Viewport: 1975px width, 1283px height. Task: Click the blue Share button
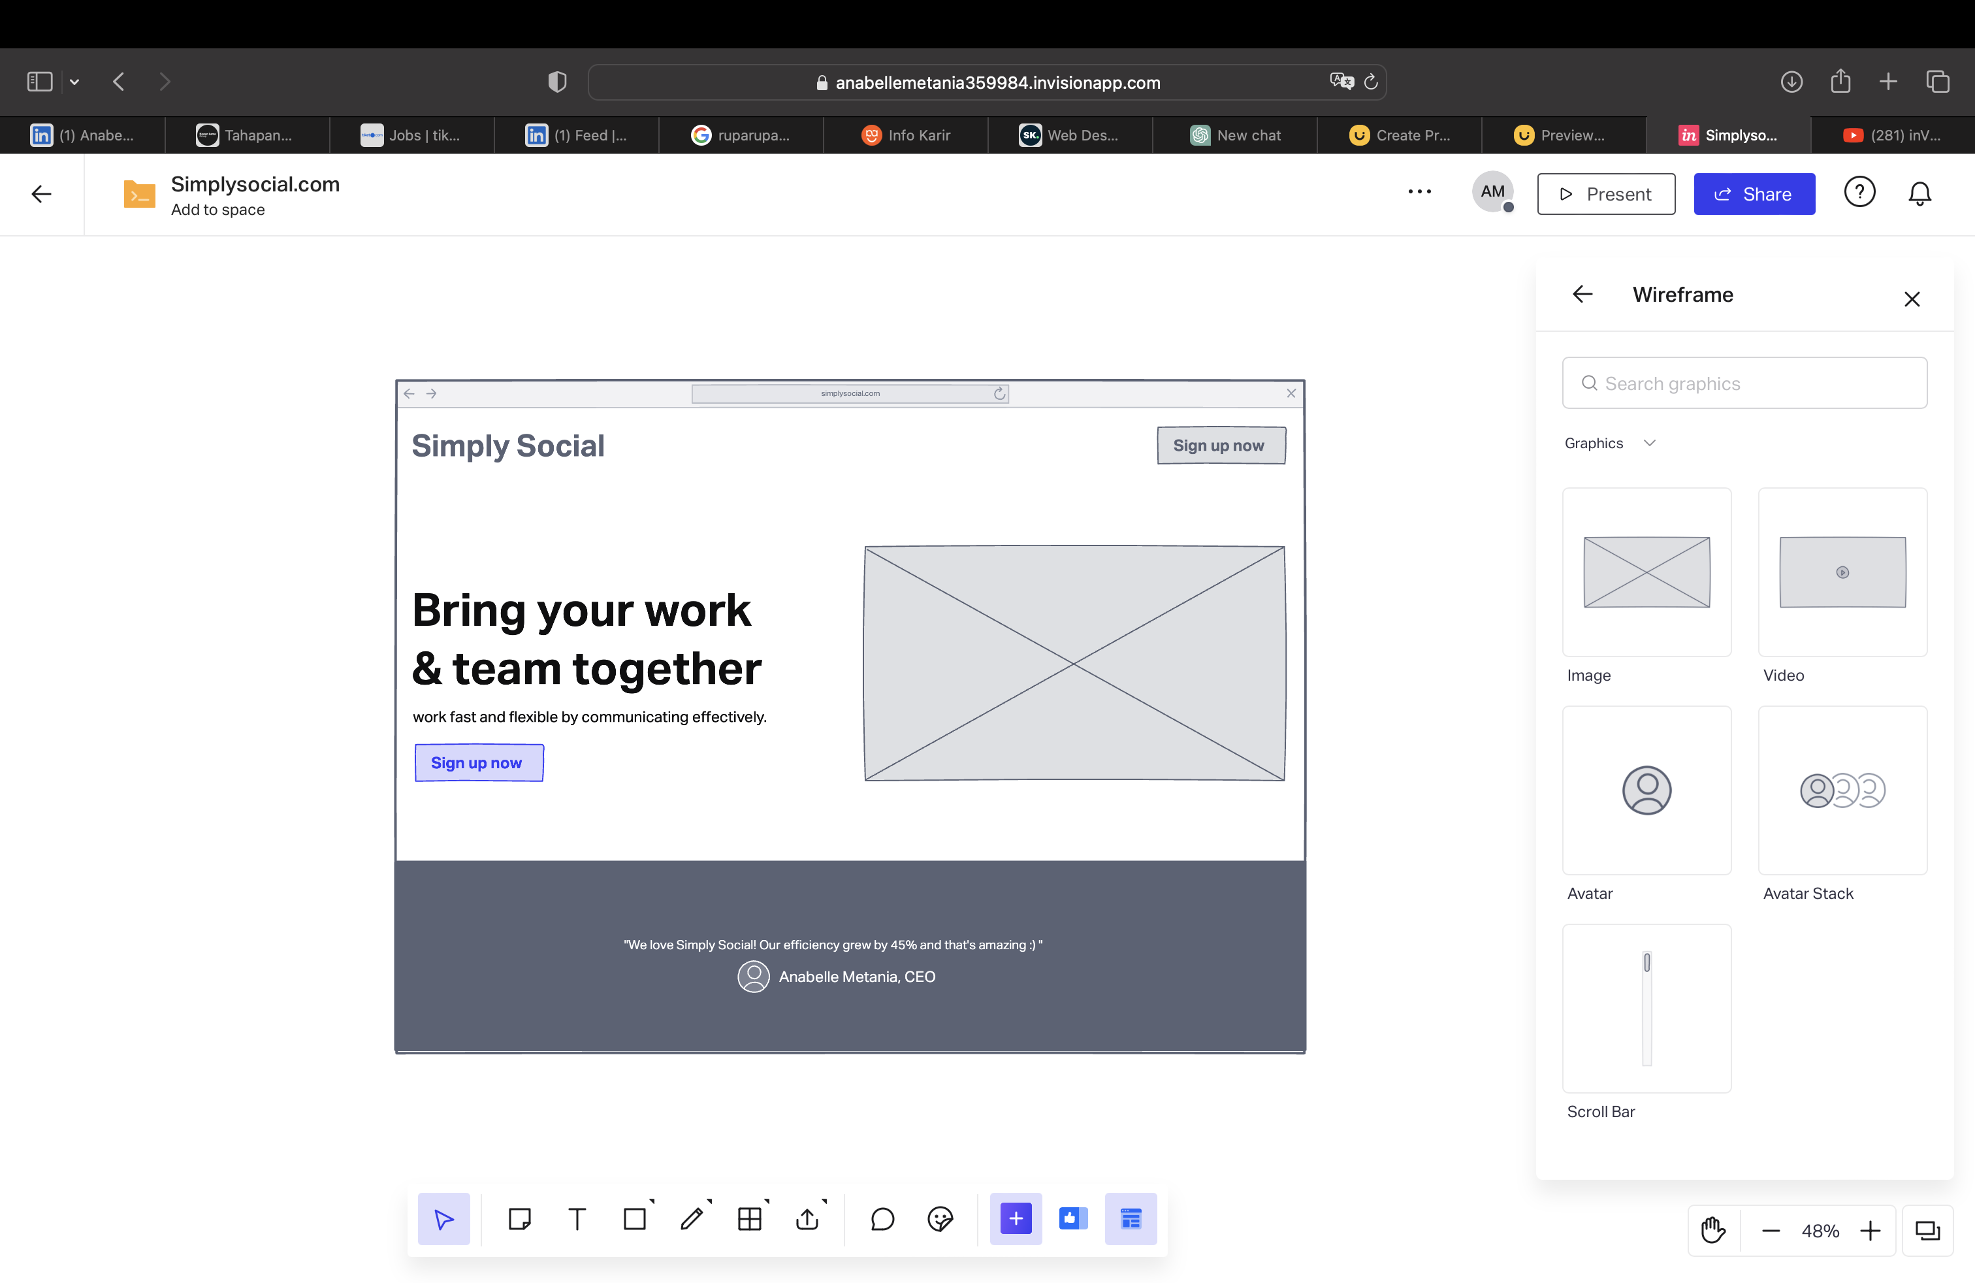point(1754,193)
